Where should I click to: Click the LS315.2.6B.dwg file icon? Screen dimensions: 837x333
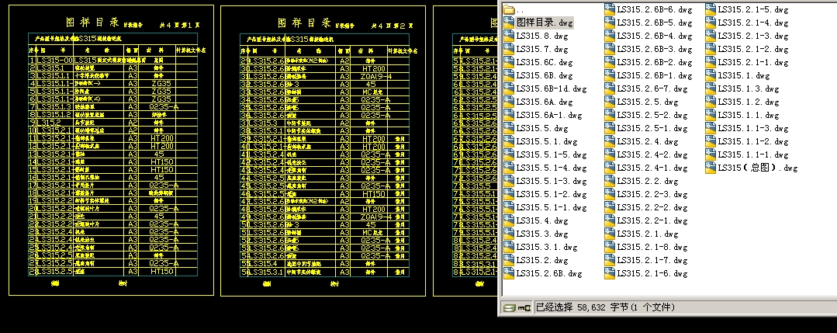pyautogui.click(x=509, y=273)
